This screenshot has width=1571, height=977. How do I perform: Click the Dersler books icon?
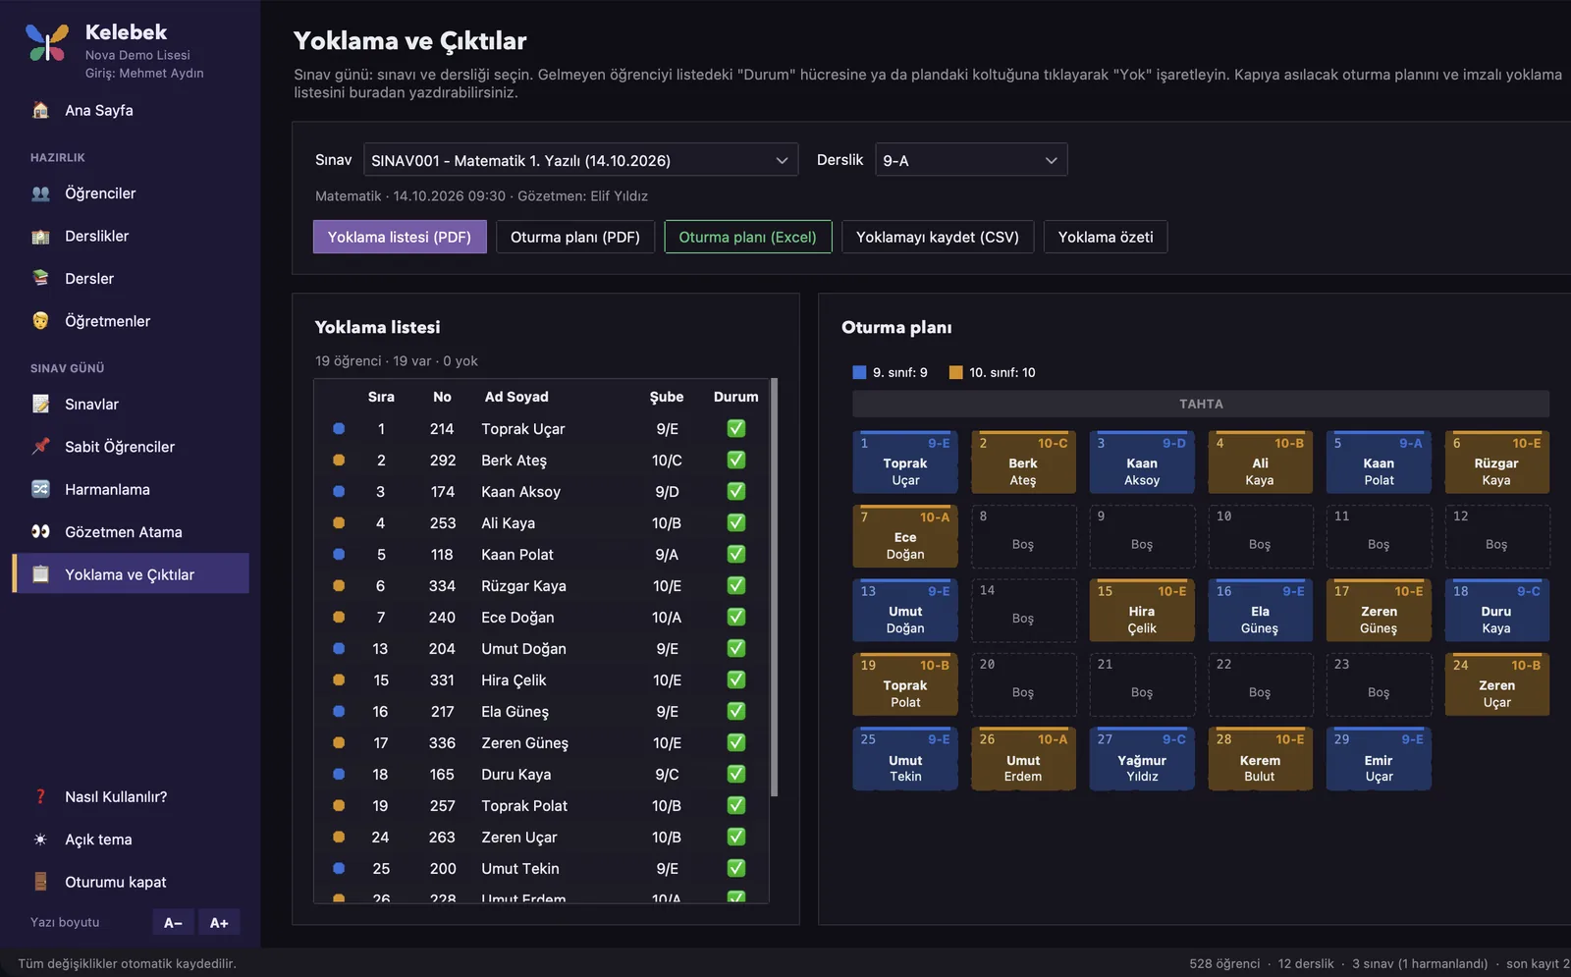pyautogui.click(x=40, y=279)
